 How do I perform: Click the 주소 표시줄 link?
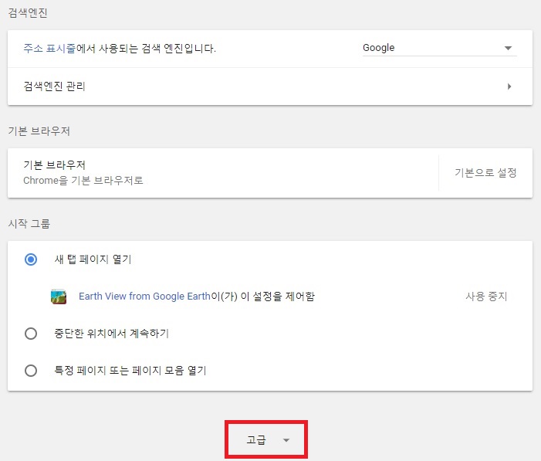[49, 49]
